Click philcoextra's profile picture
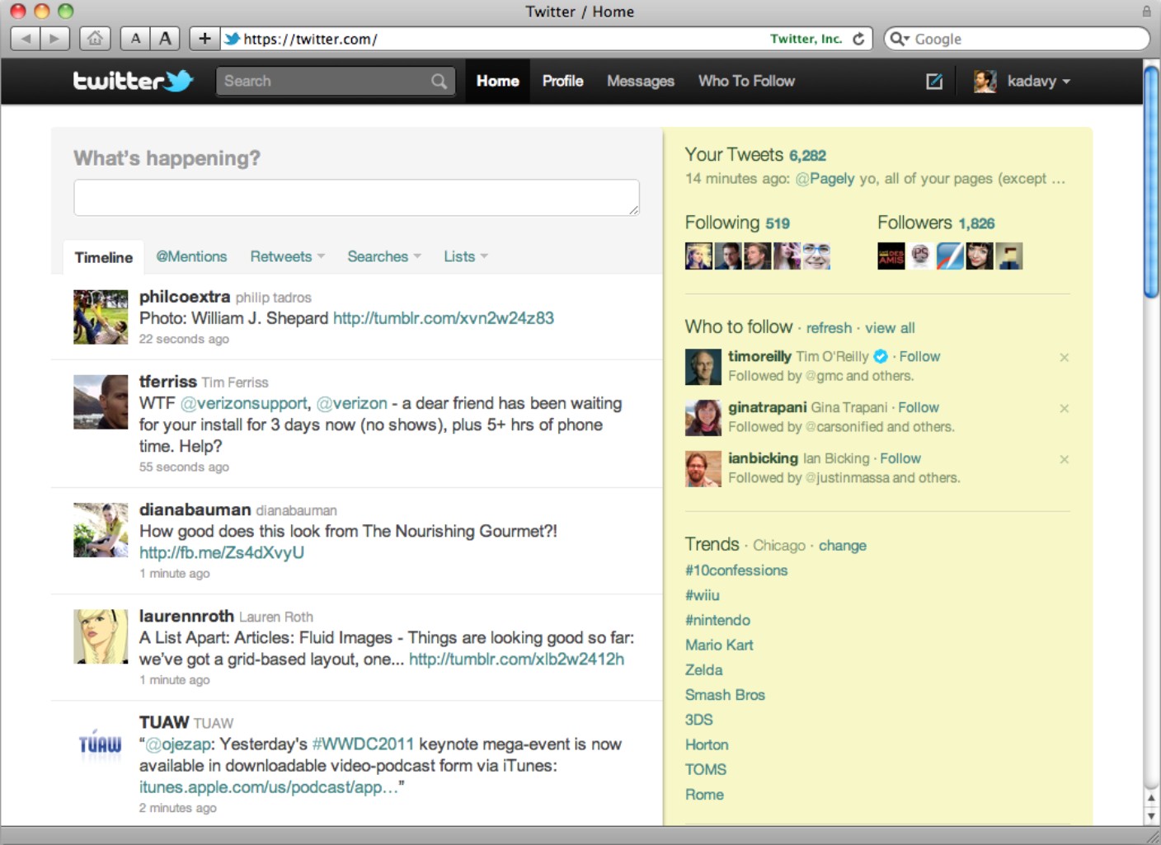This screenshot has height=845, width=1161. pyautogui.click(x=101, y=317)
